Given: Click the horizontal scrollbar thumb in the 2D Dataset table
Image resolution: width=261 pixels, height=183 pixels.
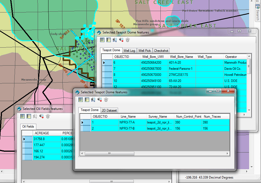Looking at the screenshot, I should [109, 153].
